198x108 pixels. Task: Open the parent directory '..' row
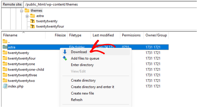85,41
